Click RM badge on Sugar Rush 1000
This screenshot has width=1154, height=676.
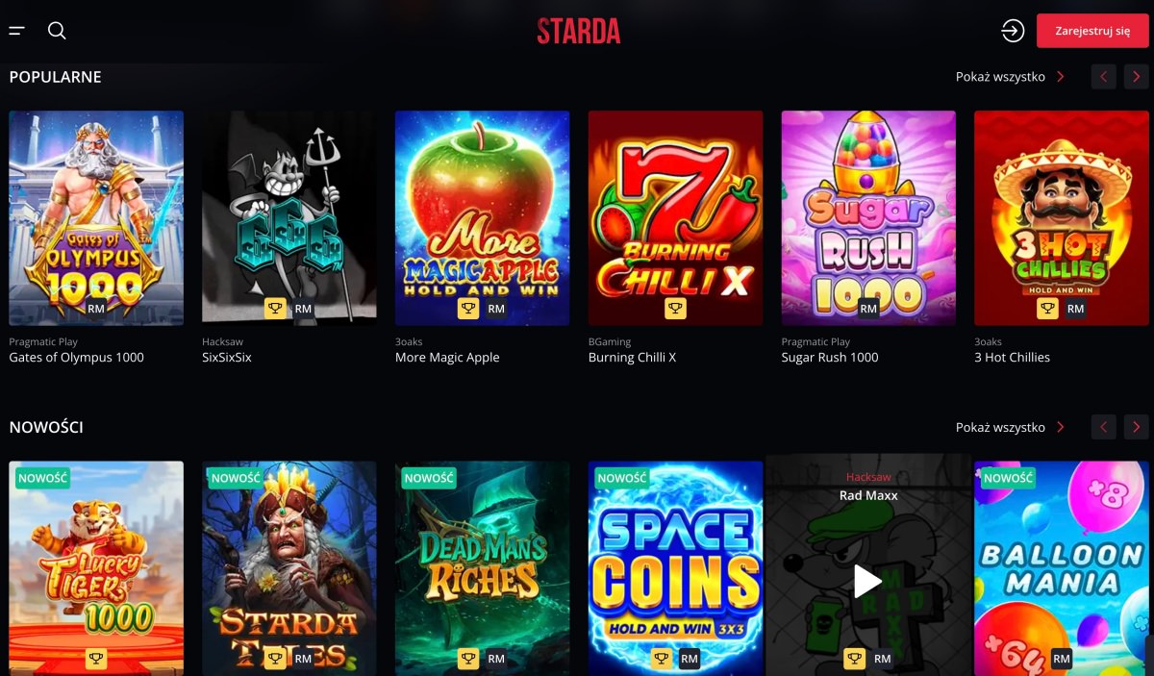pos(868,309)
